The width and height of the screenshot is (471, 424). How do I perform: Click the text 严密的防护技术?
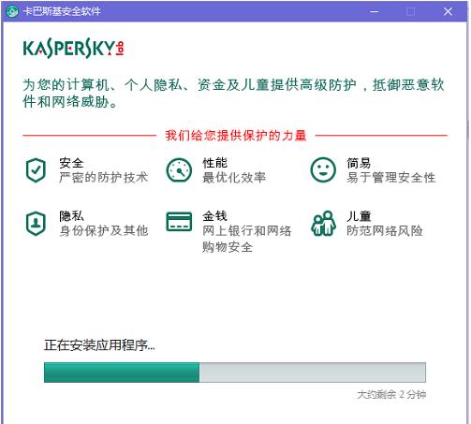(x=103, y=178)
